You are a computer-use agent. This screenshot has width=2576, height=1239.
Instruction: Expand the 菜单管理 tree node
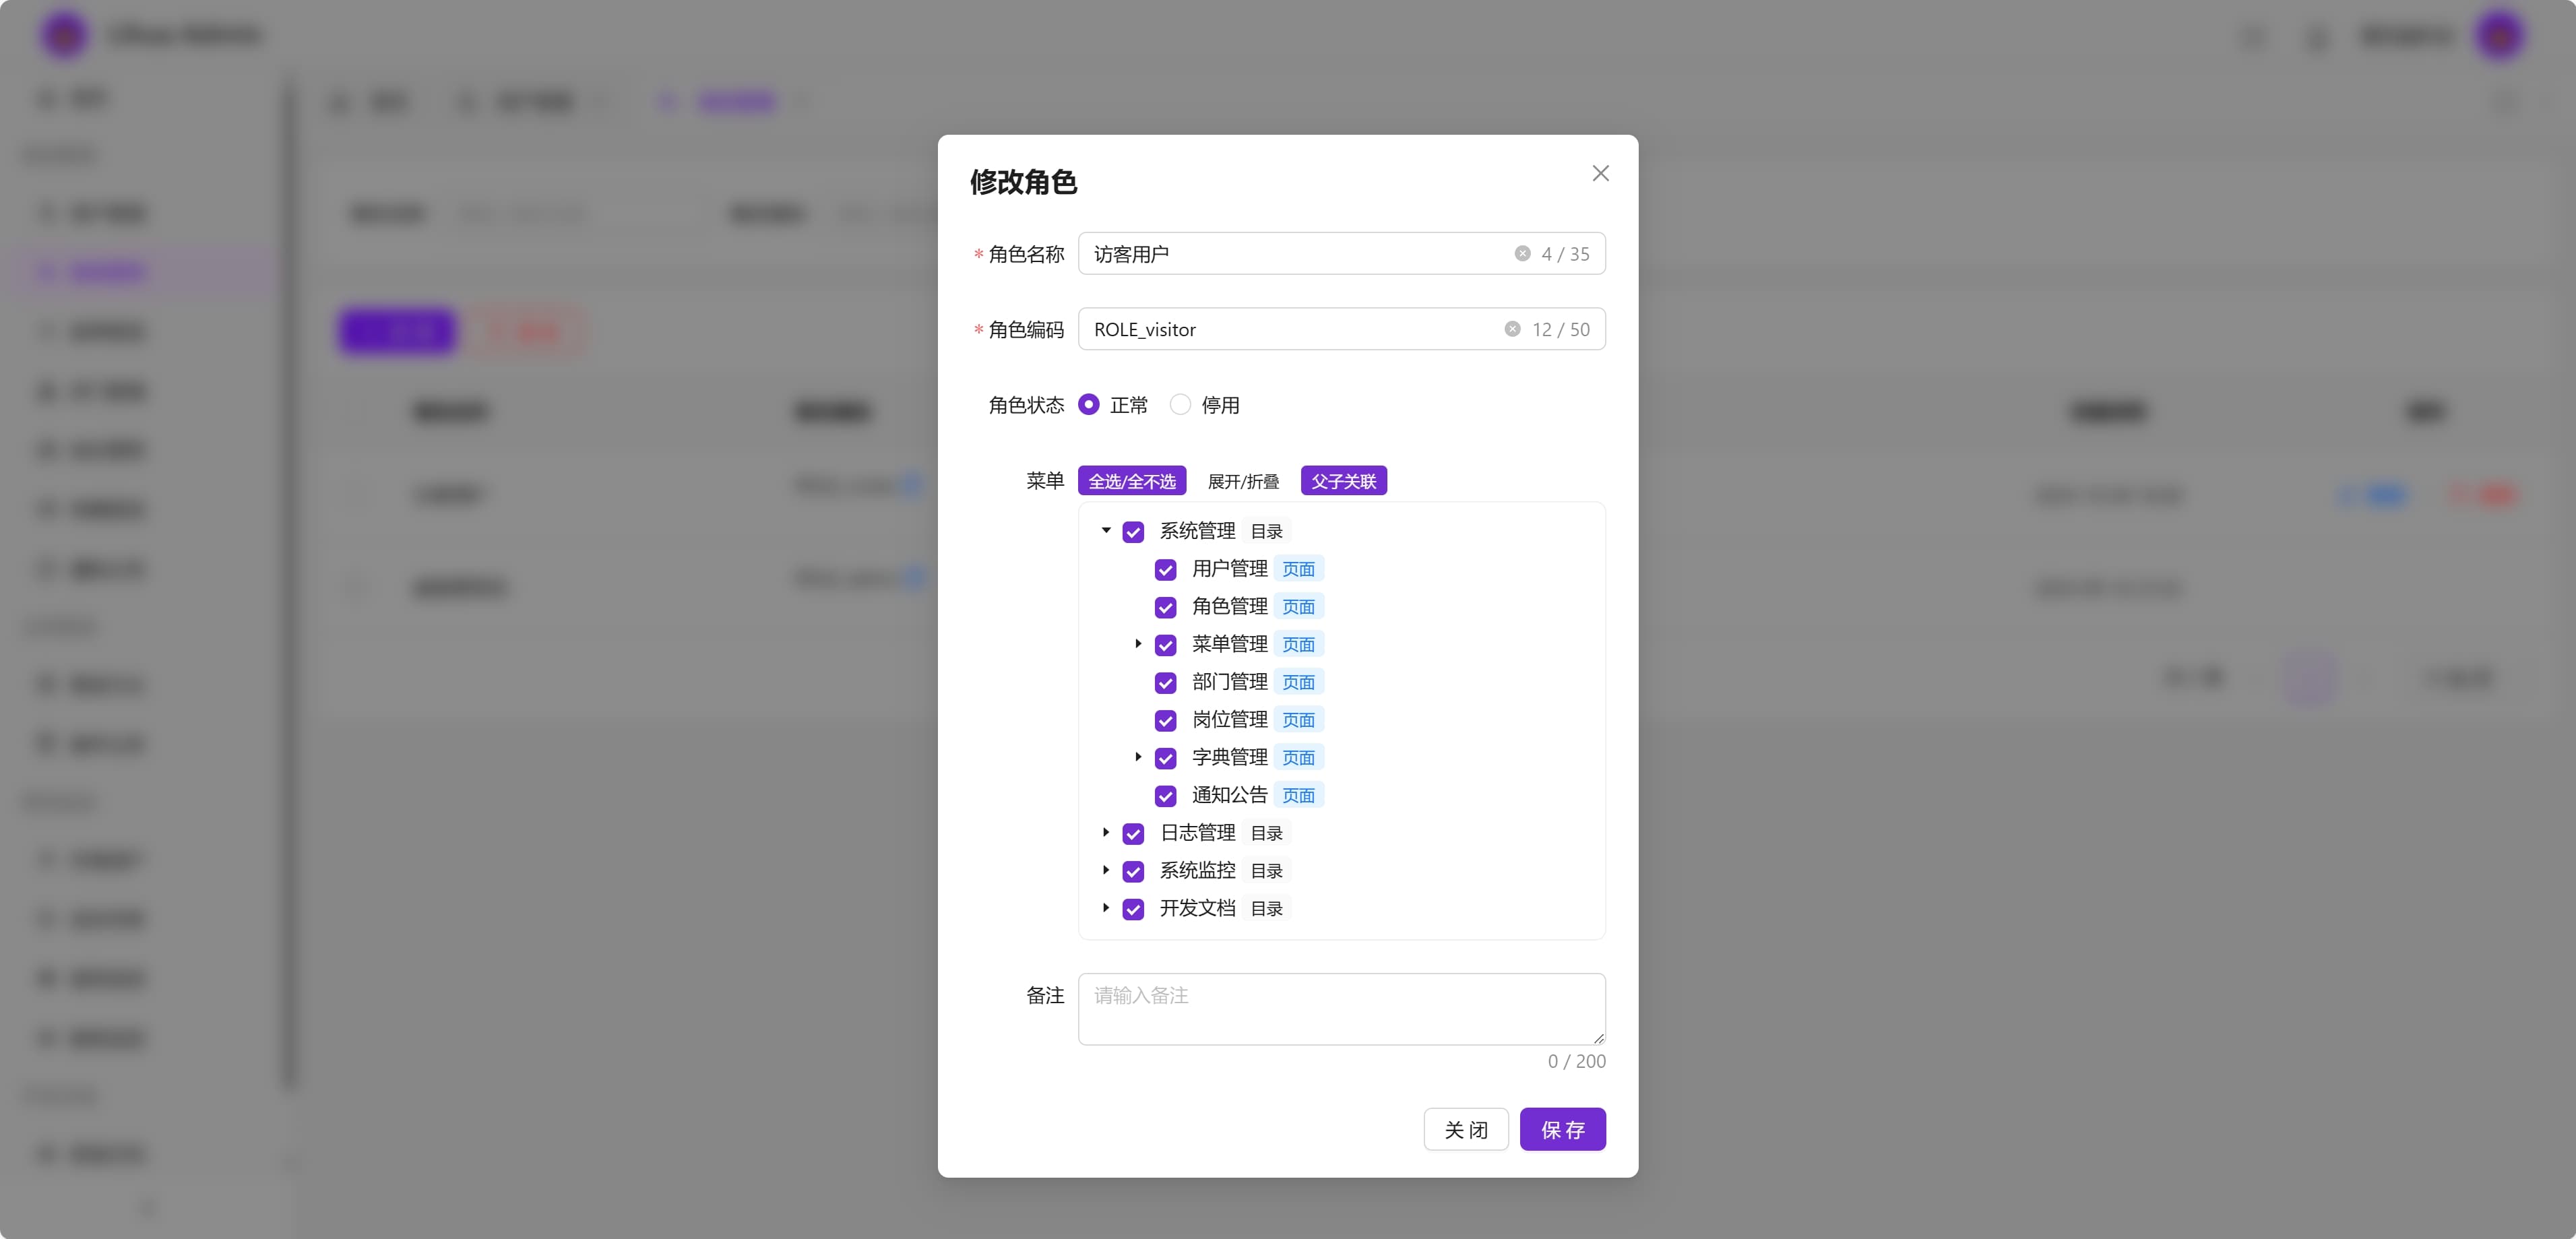coord(1138,644)
